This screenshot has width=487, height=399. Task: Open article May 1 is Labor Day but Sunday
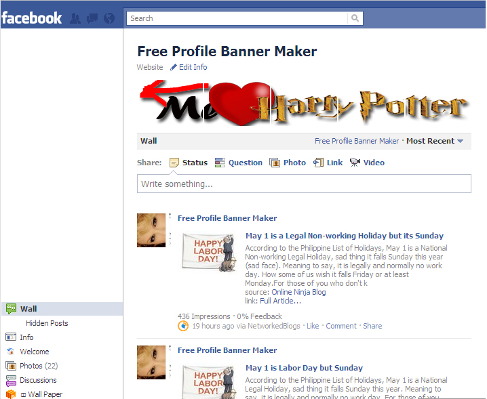tap(304, 368)
